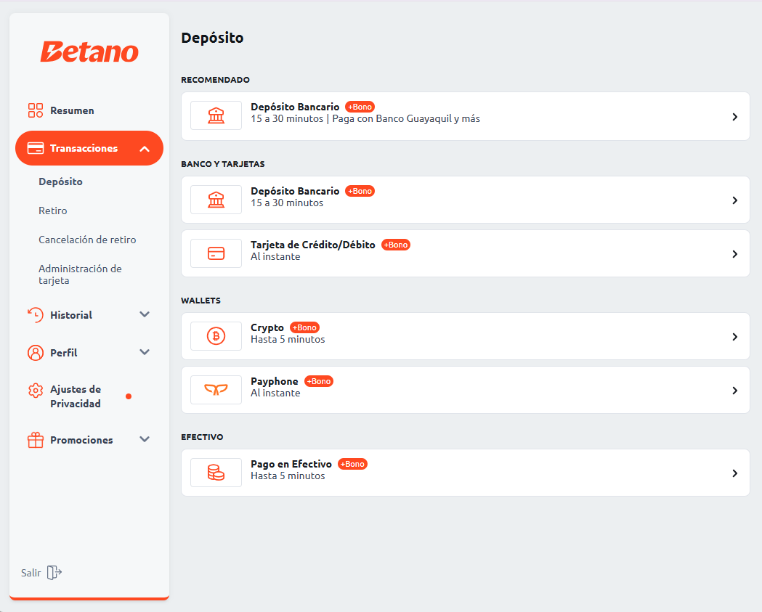
Task: Open recommended Depósito Bancario via arrow
Action: click(x=735, y=117)
